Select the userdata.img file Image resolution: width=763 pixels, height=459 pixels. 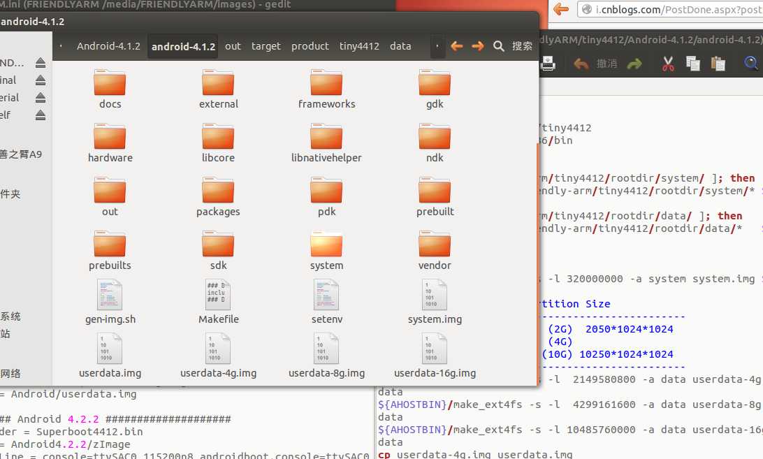(x=110, y=356)
